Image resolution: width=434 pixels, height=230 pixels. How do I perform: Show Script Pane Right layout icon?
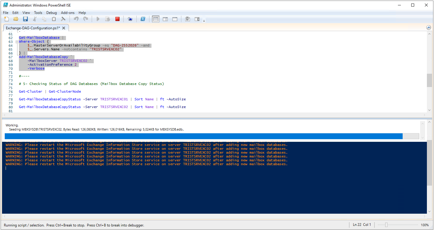click(x=165, y=19)
